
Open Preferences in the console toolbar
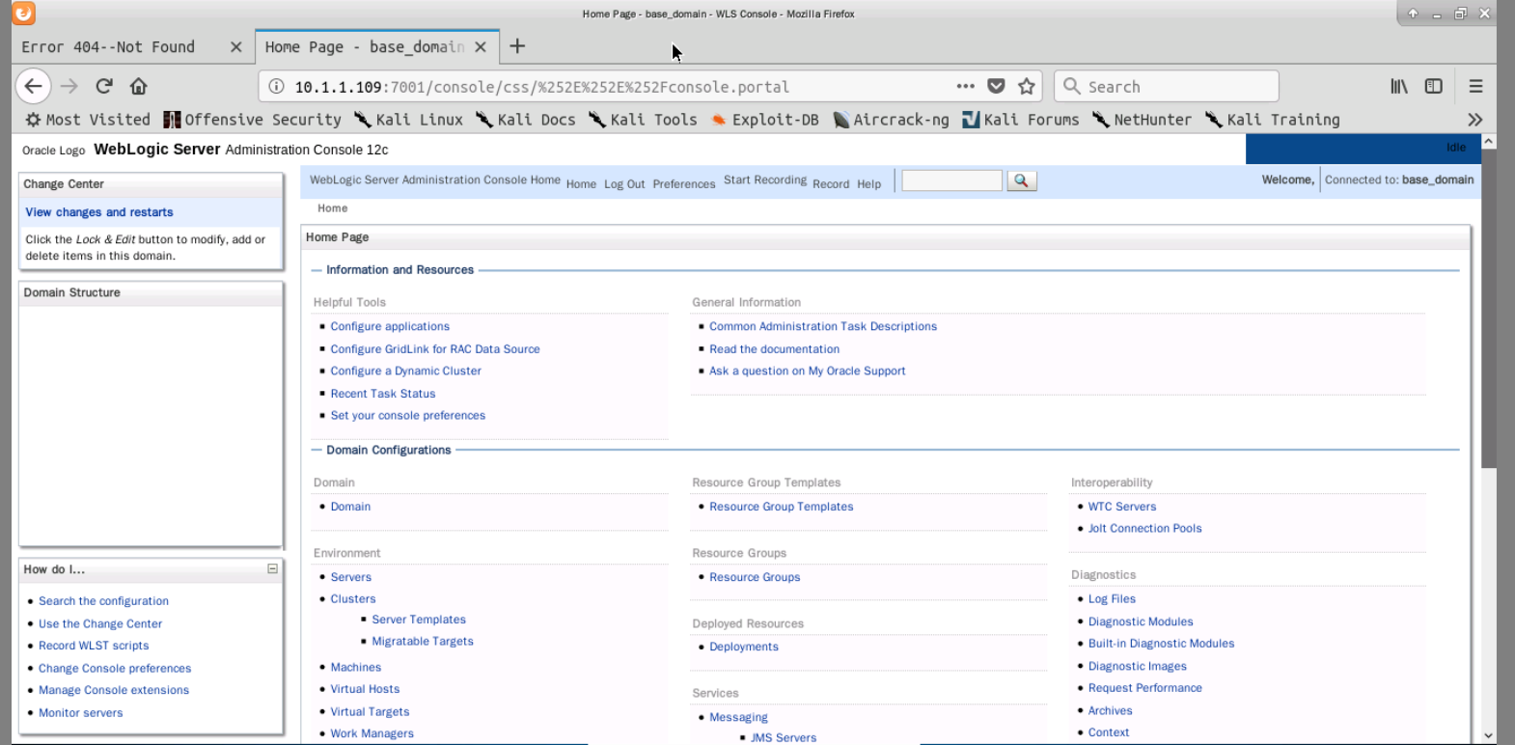click(x=684, y=184)
